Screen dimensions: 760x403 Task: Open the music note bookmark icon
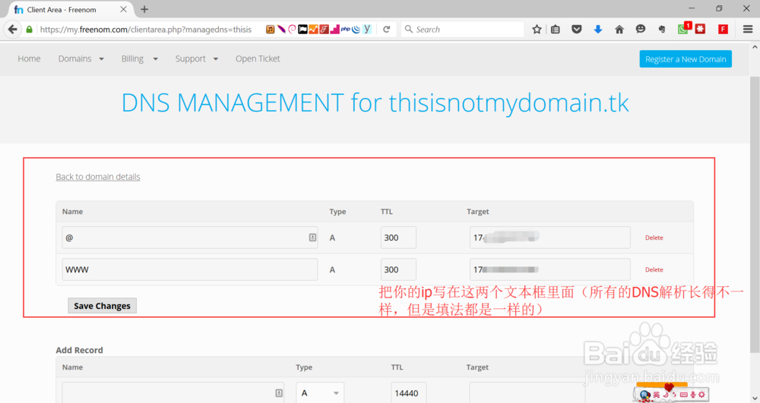coord(271,29)
